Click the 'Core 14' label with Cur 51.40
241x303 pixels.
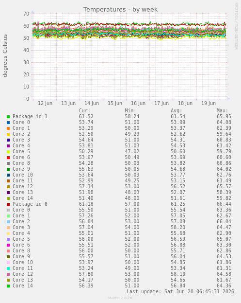[23, 198]
